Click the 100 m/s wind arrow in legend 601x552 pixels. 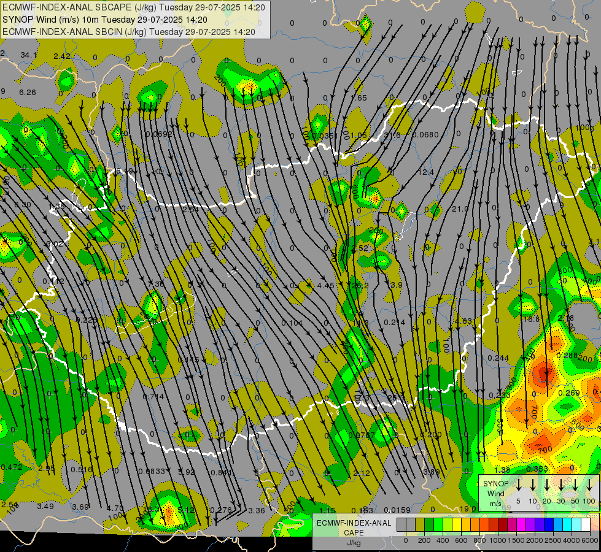589,485
